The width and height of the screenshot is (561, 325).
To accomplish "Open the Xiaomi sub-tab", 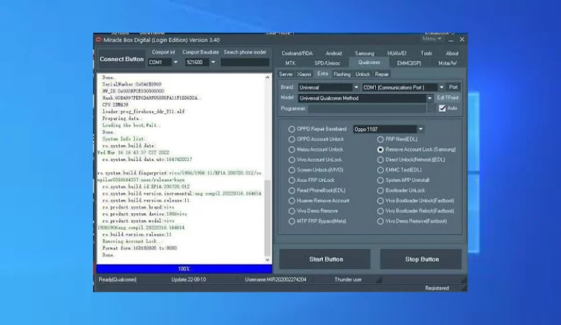I will coord(304,74).
